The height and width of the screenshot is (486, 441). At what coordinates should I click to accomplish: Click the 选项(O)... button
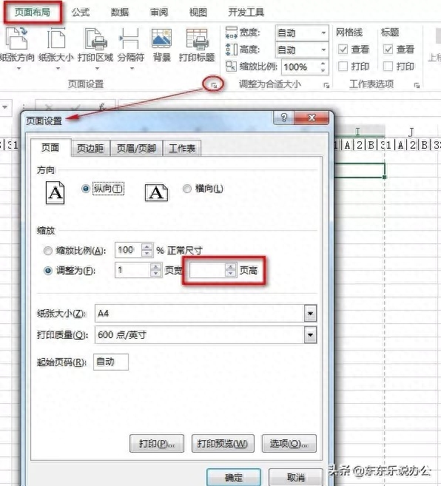click(289, 444)
